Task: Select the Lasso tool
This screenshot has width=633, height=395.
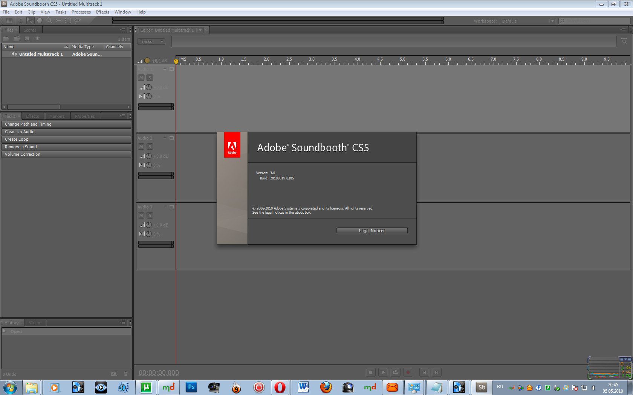Action: [x=78, y=21]
